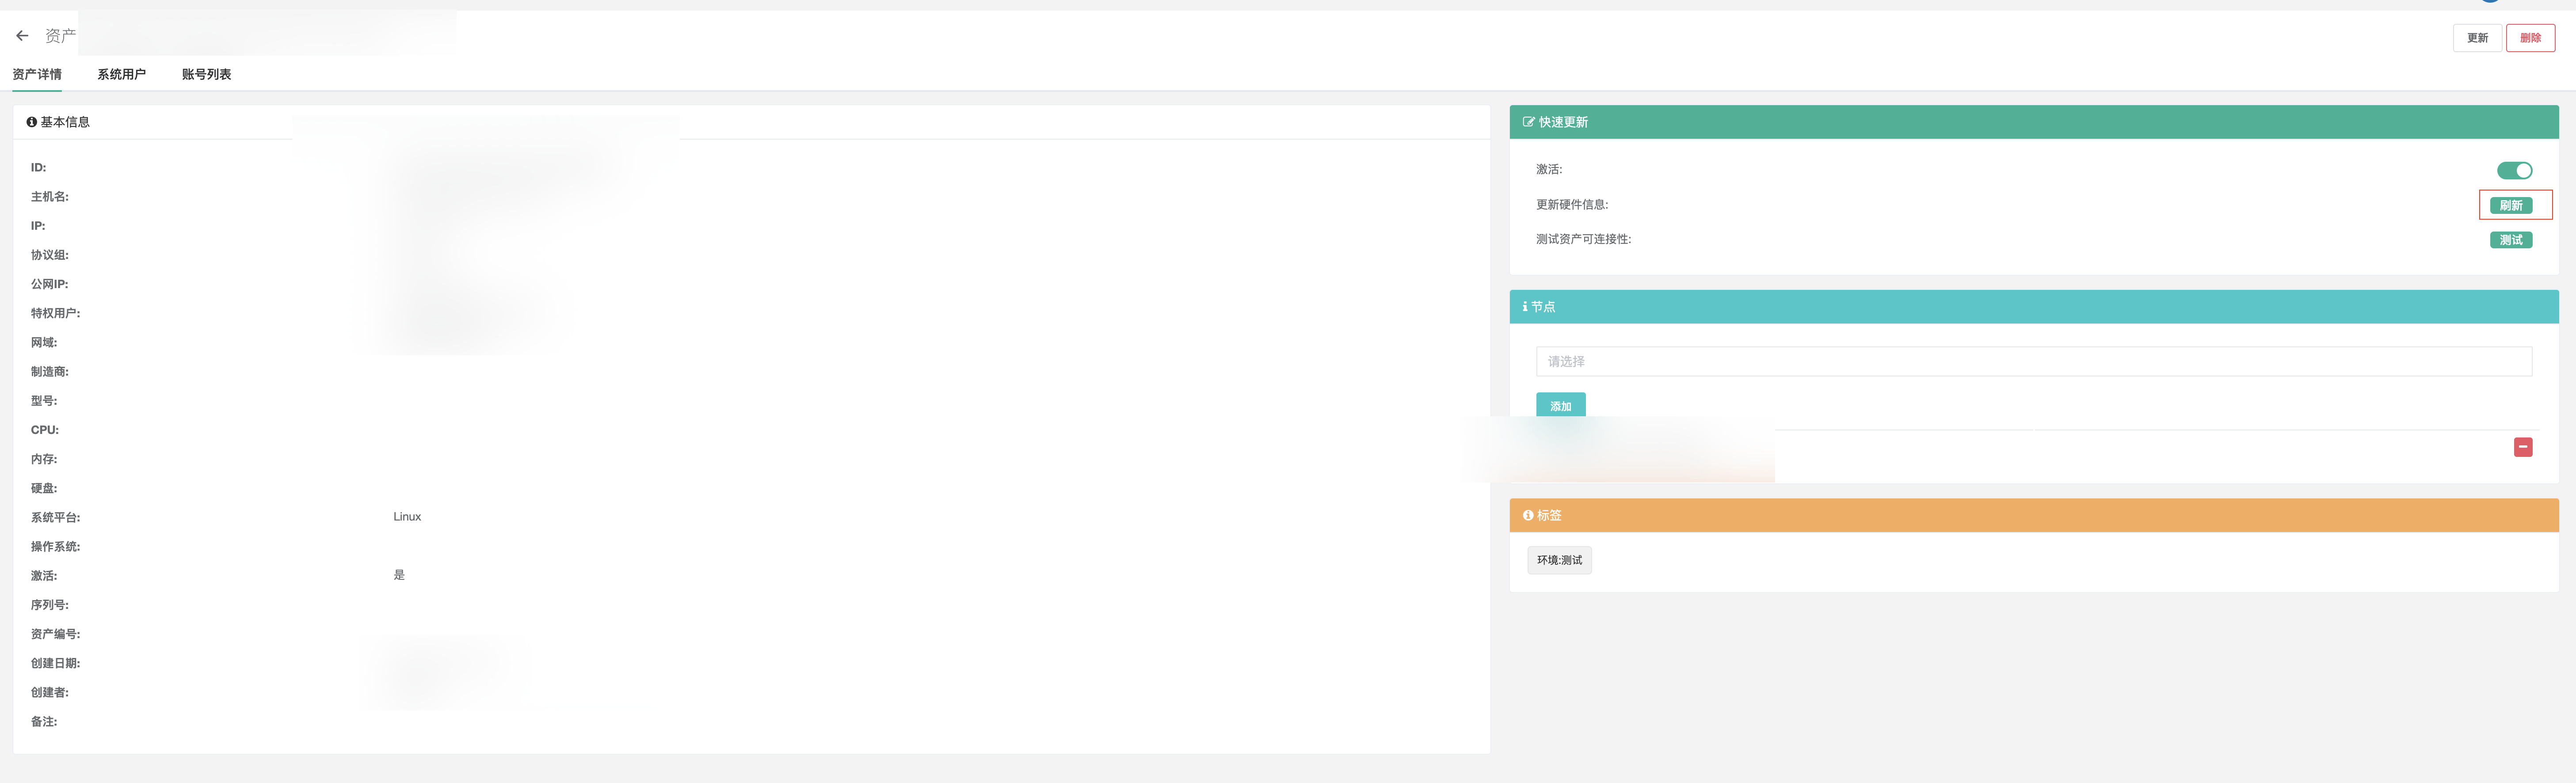Screen dimensions: 2576x783
Task: Click the 环境:测试 label tag
Action: pos(1559,560)
